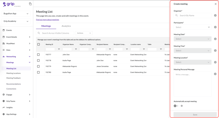Click the Data list icon in sidebar
This screenshot has height=118, width=219.
coord(4,50)
